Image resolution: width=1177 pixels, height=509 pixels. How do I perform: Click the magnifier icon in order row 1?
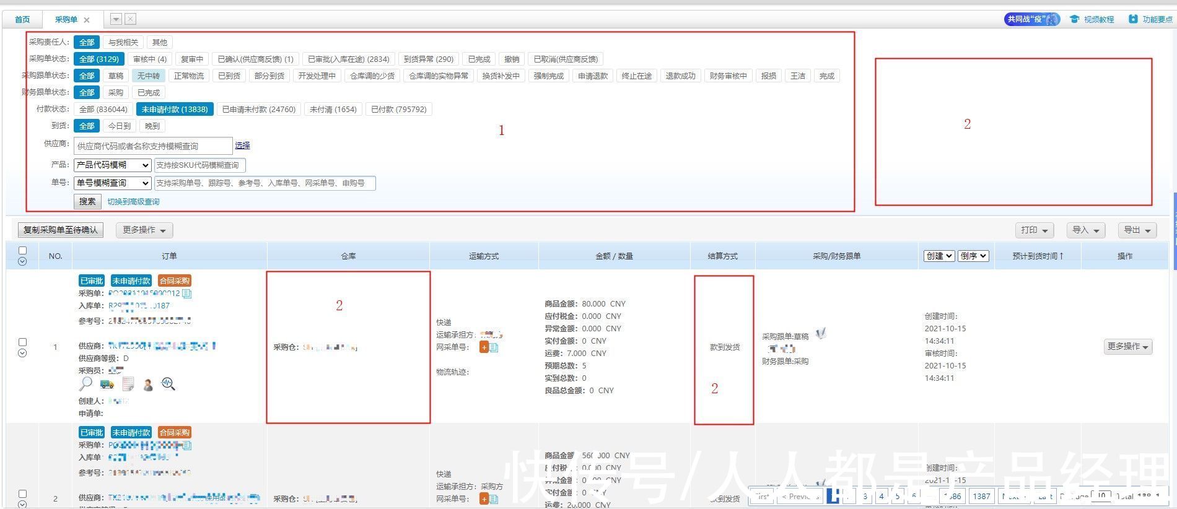(85, 384)
